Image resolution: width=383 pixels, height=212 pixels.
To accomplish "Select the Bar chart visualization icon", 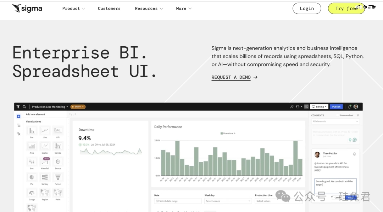I will (32, 131).
